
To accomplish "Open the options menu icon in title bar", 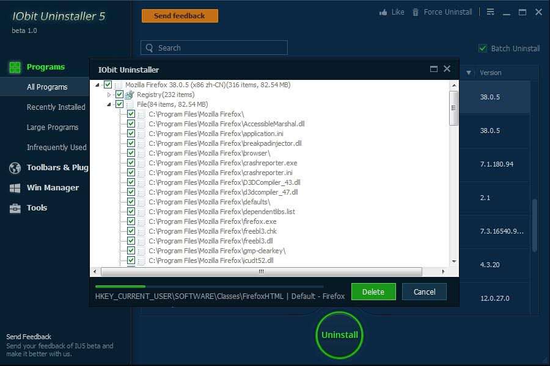I will click(490, 12).
